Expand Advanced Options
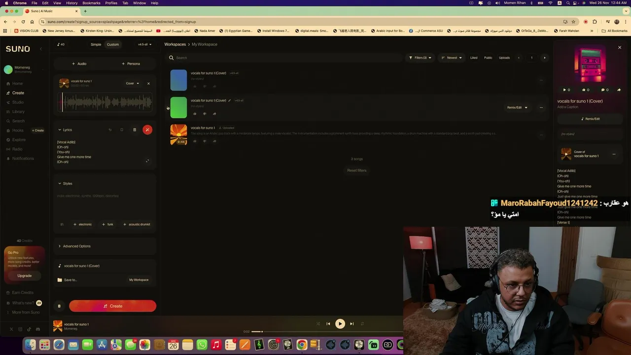Viewport: 631px width, 355px height. coord(74,246)
